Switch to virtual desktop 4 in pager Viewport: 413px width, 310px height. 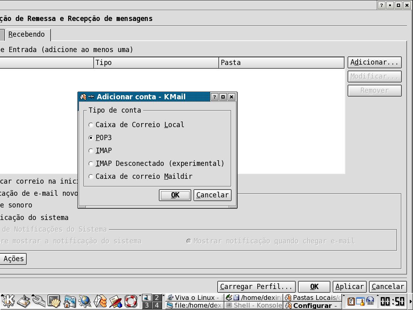[x=157, y=305]
